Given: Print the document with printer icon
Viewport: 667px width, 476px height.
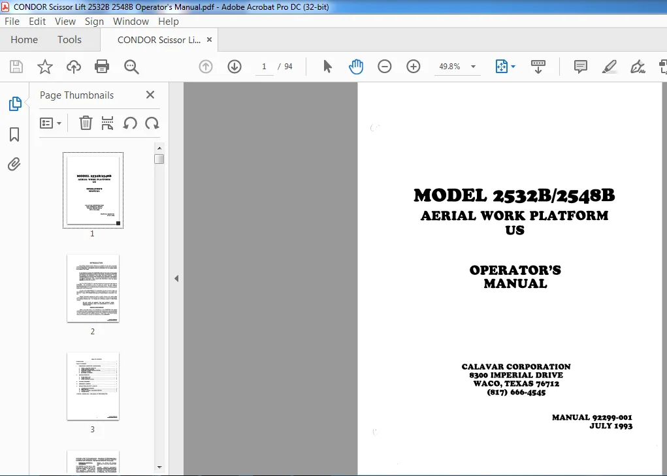Looking at the screenshot, I should click(102, 67).
